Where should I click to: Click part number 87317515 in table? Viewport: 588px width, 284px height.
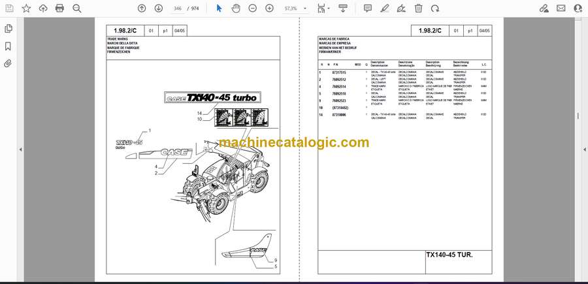tap(339, 72)
